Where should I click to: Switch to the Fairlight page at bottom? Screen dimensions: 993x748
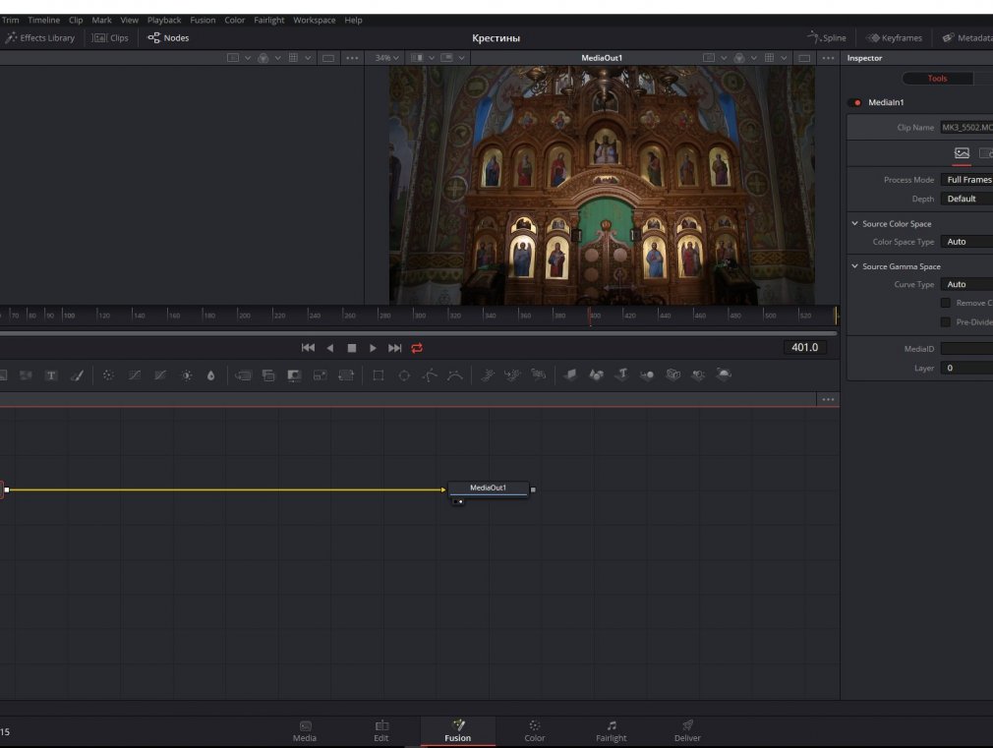[x=612, y=731]
